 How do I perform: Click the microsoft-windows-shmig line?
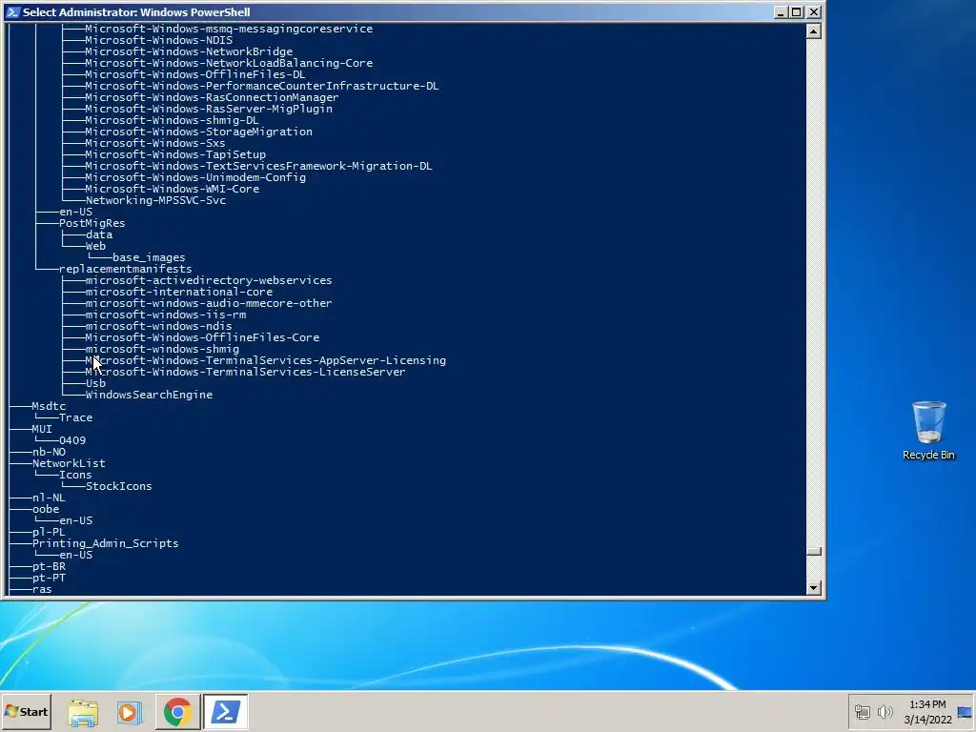162,349
